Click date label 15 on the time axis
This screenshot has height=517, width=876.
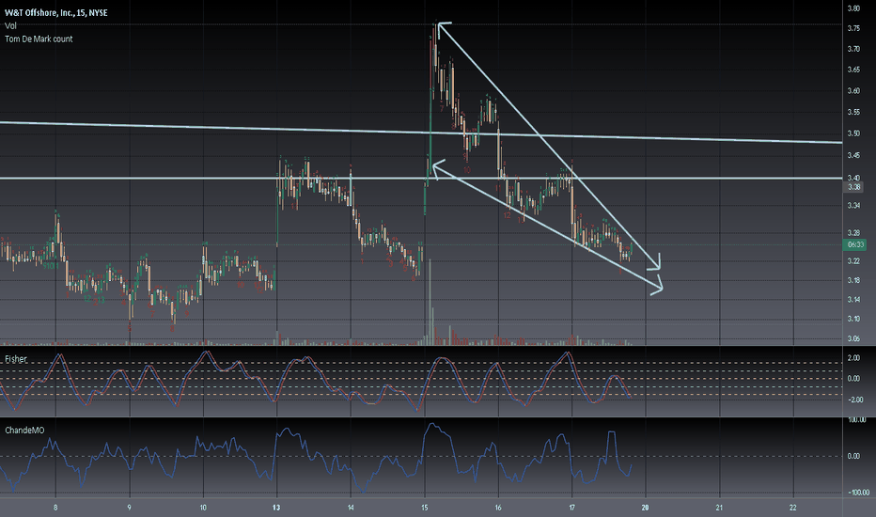click(424, 508)
